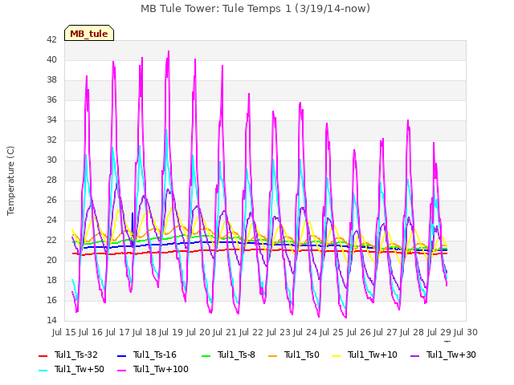Click the Jul 16 x-axis tick label
514x385 pixels.
91,332
